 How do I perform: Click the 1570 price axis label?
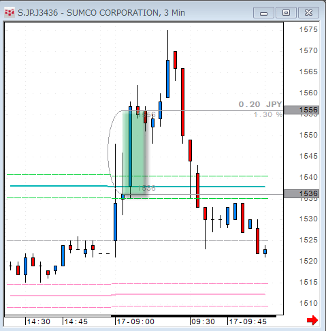click(x=308, y=50)
